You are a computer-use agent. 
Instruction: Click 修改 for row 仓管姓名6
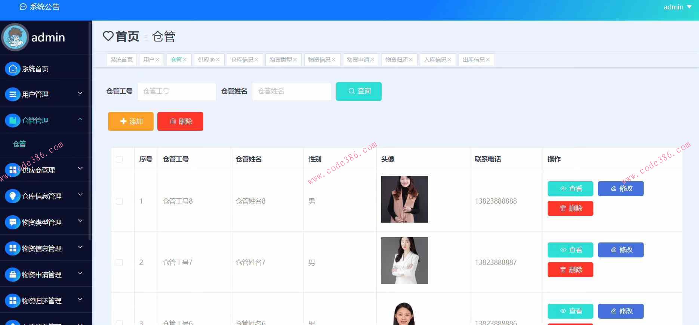coord(621,311)
